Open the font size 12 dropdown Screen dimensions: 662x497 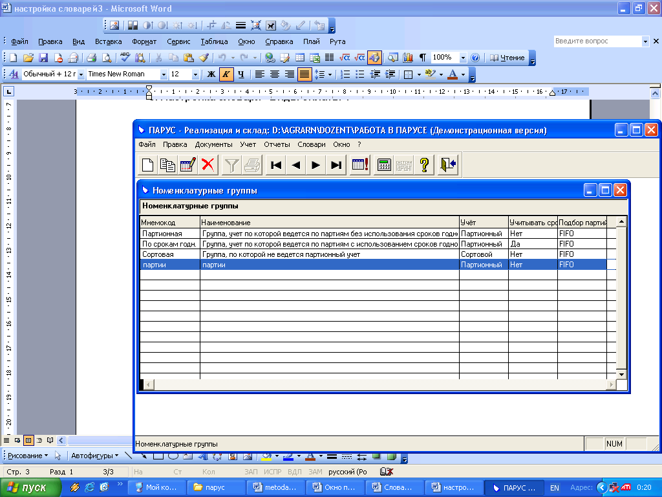pyautogui.click(x=195, y=74)
